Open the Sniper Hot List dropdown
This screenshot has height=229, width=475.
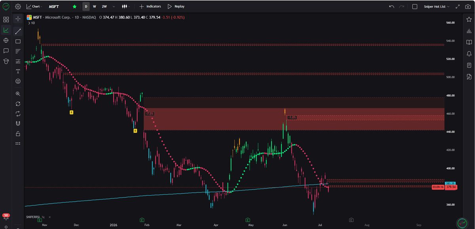[437, 7]
